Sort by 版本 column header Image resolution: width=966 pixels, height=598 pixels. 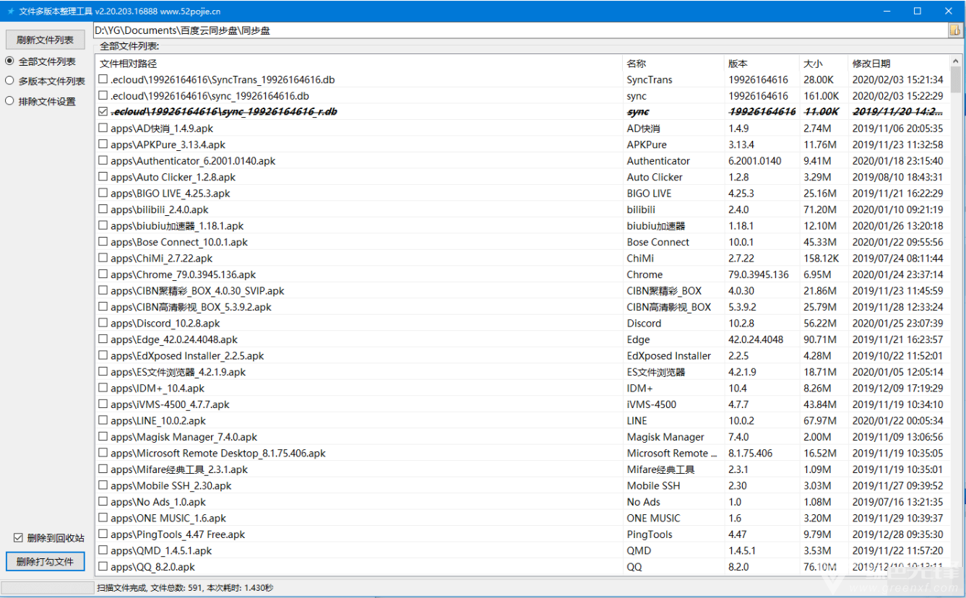762,64
